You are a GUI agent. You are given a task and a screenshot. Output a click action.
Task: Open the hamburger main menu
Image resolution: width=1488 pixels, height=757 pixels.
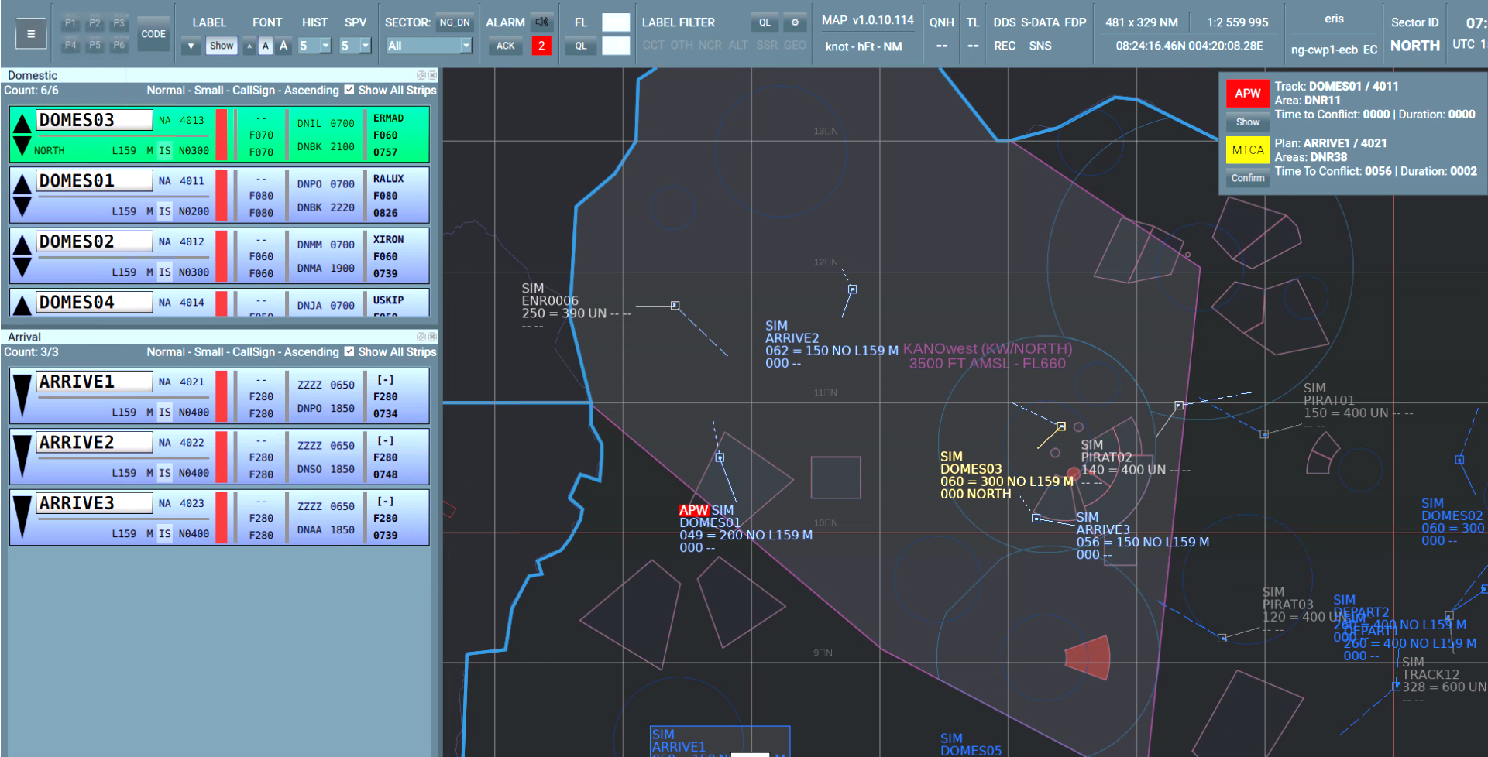click(x=31, y=34)
